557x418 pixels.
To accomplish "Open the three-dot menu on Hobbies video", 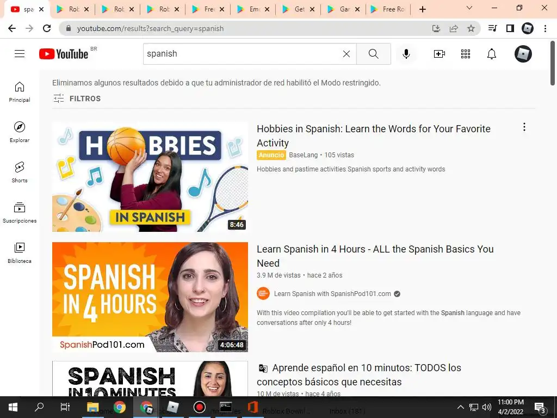I will (524, 127).
